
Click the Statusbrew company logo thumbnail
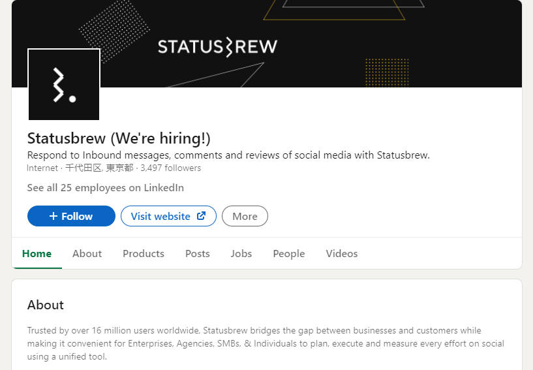[63, 84]
